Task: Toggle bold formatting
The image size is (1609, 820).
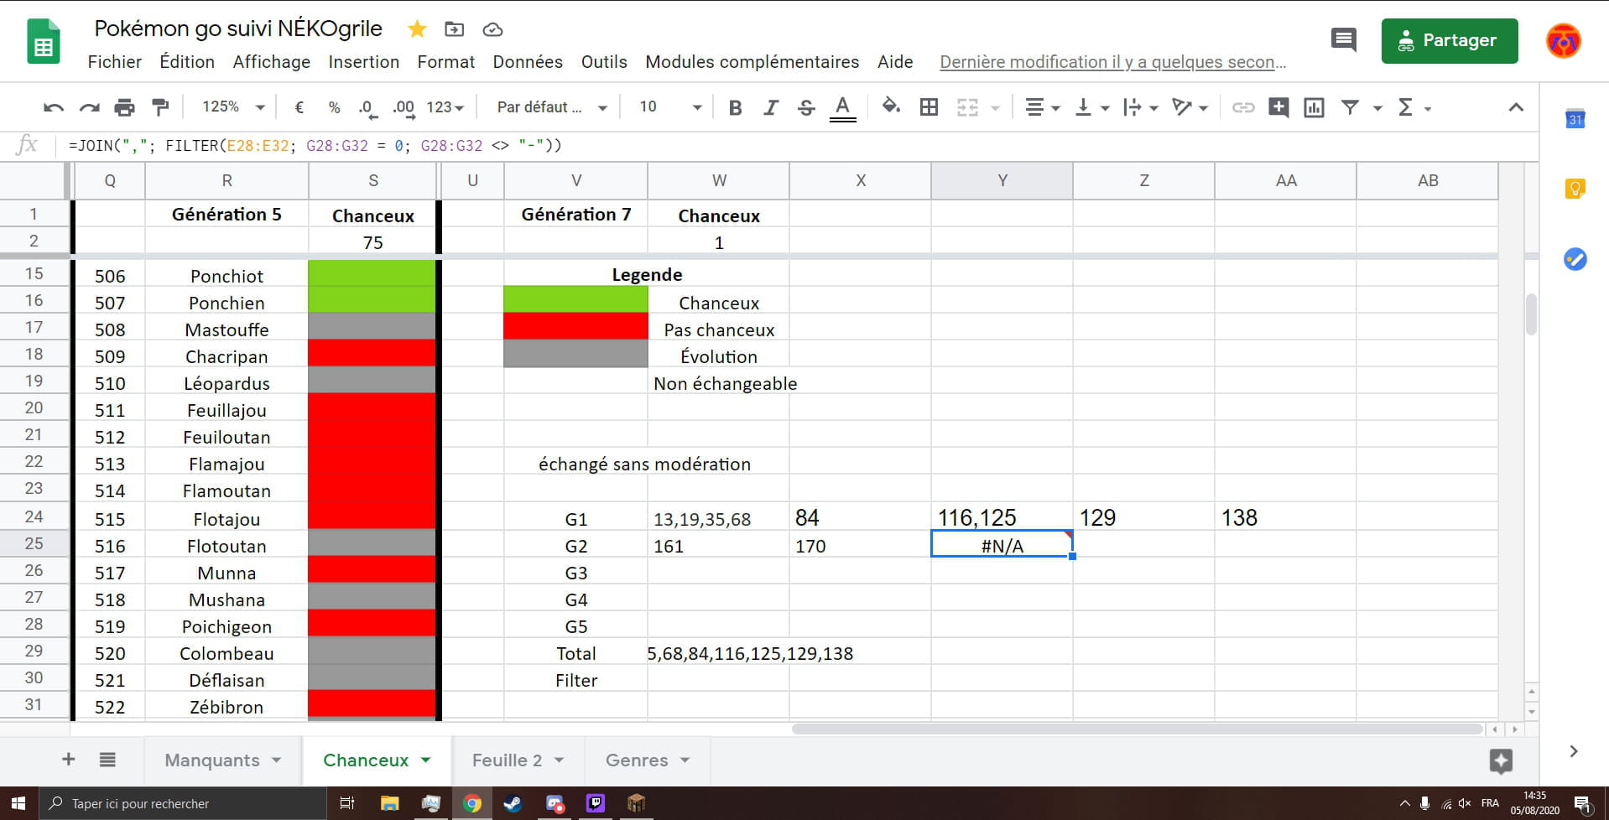Action: pos(735,107)
